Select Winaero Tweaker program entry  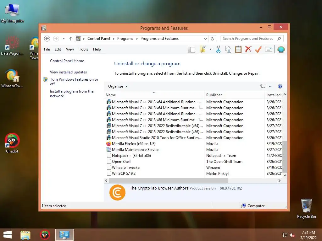pos(126,168)
